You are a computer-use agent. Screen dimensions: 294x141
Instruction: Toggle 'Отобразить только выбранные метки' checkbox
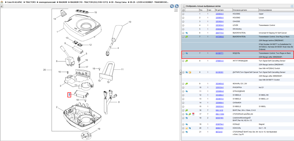tap(184, 6)
